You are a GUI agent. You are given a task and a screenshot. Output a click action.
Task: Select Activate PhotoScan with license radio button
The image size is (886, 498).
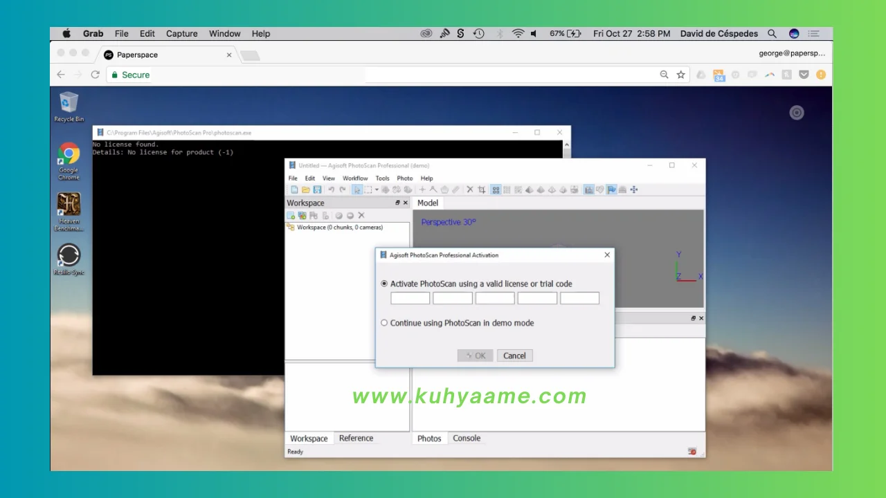tap(384, 284)
